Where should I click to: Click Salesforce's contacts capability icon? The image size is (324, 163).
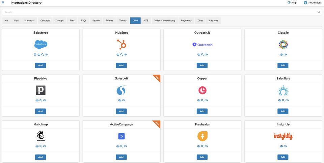(x=39, y=55)
